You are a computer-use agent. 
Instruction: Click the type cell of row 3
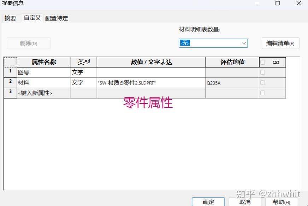point(83,93)
